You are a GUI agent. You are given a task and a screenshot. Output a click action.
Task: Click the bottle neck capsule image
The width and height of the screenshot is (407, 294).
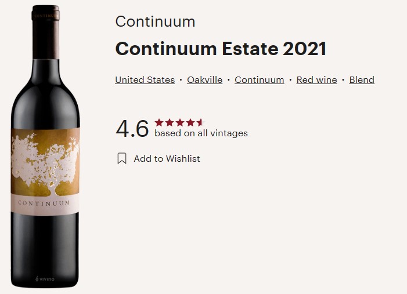tap(46, 32)
